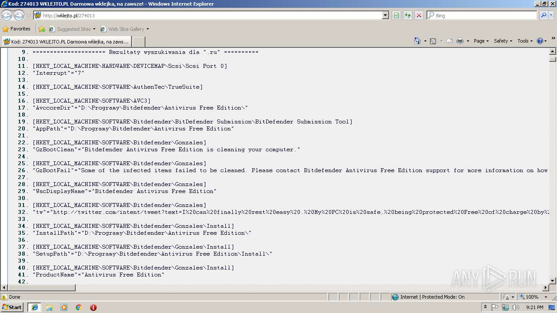Click the red Opera taskbar icon
Viewport: 557px width, 313px height.
(93, 307)
